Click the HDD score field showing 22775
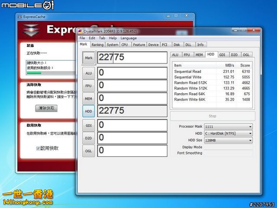 132,111
